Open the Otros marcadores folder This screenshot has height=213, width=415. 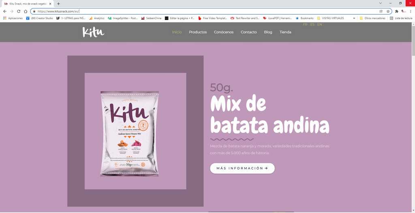click(x=372, y=18)
